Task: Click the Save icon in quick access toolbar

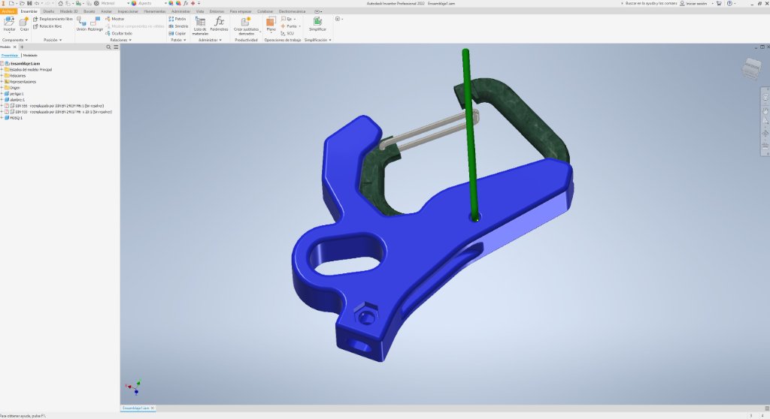Action: click(29, 4)
